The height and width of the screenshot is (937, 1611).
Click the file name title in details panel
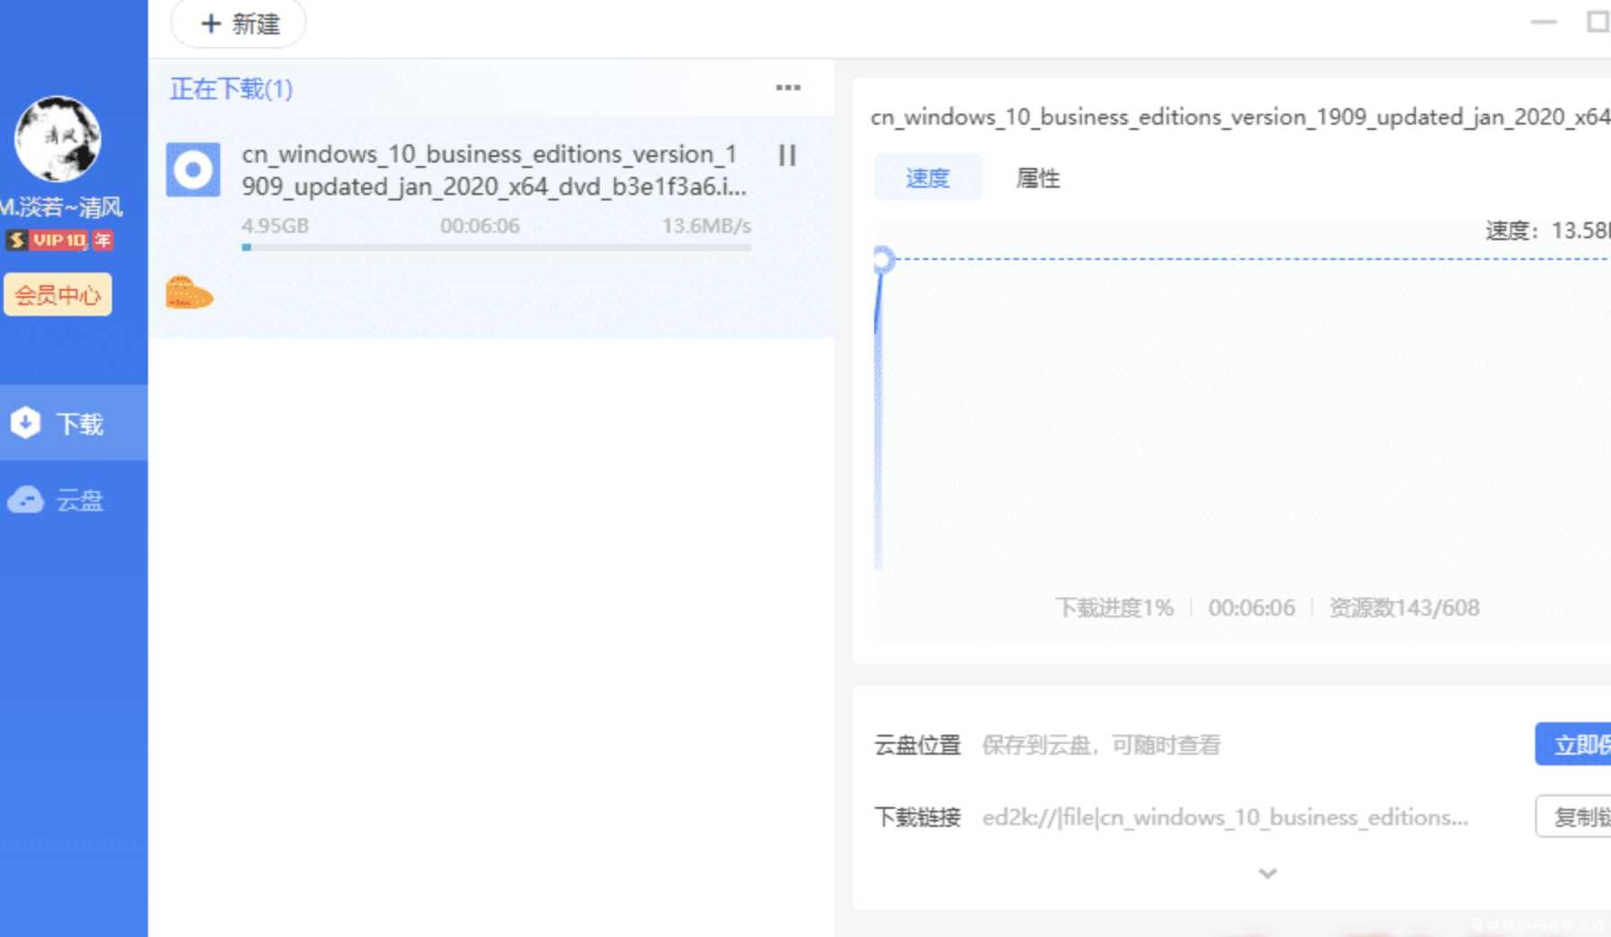pyautogui.click(x=1241, y=117)
